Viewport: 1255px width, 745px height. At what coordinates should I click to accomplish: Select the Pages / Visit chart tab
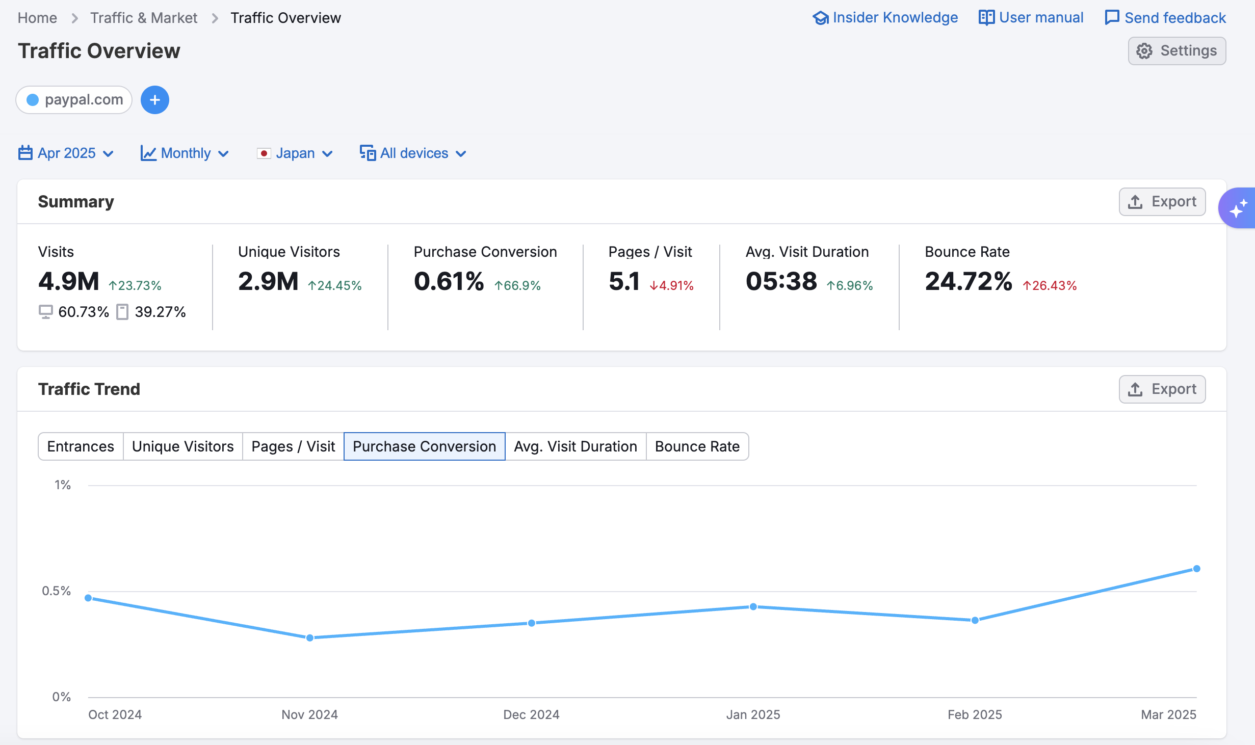[293, 446]
